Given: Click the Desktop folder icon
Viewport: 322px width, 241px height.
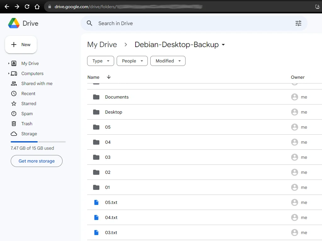Looking at the screenshot, I should point(96,112).
